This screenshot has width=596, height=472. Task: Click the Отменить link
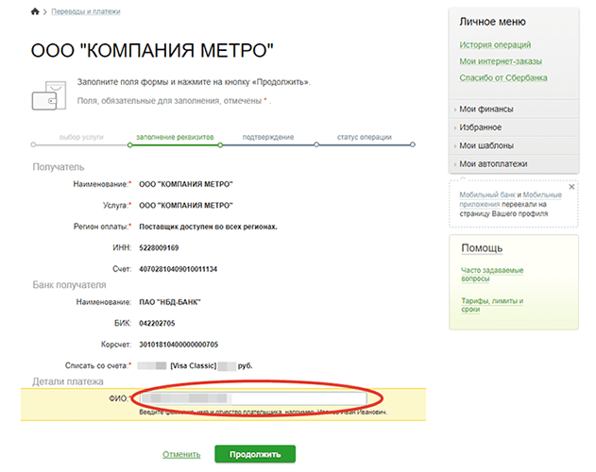point(181,454)
